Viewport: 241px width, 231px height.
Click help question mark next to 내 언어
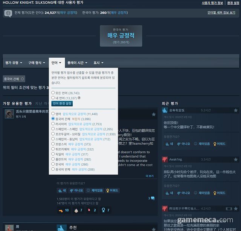click(79, 98)
